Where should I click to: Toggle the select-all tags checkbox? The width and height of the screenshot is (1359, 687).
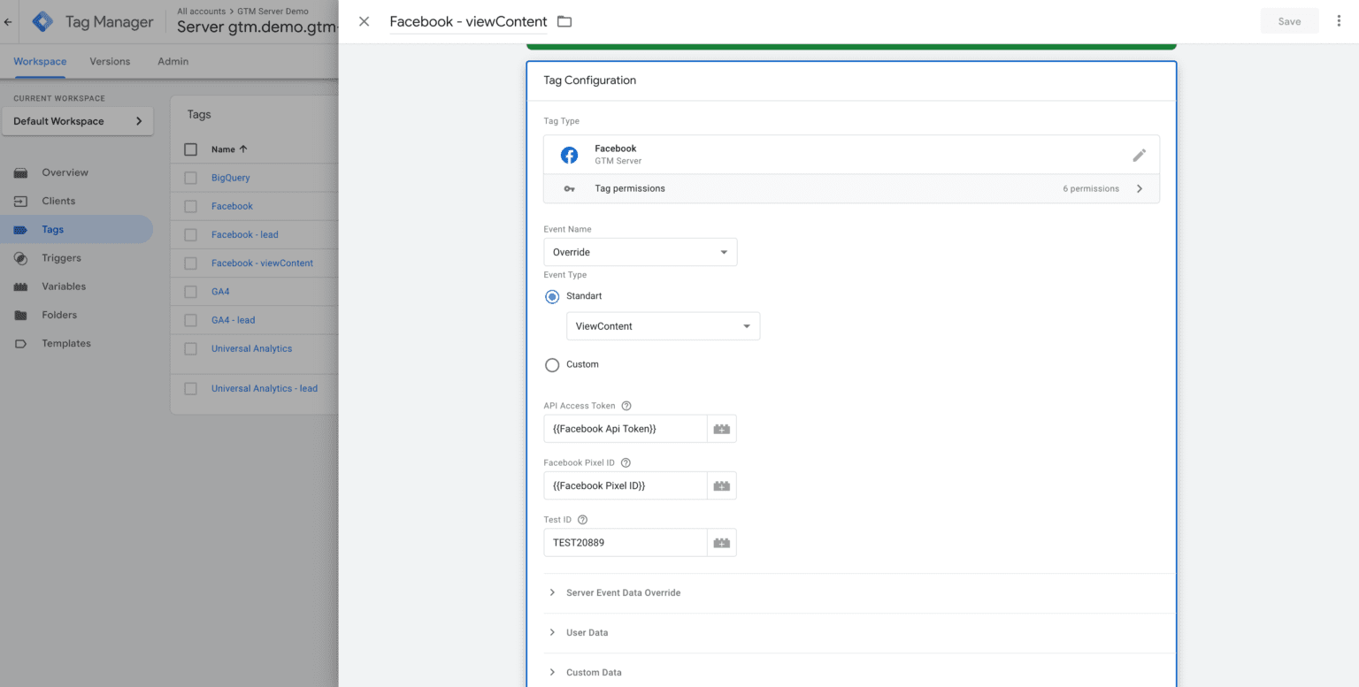pos(190,149)
